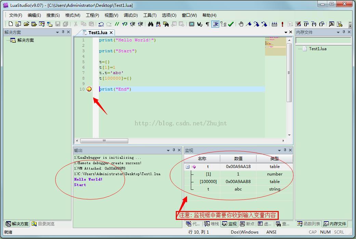Open the 输出 panel dropdown arrow
The width and height of the screenshot is (356, 239).
pyautogui.click(x=168, y=150)
